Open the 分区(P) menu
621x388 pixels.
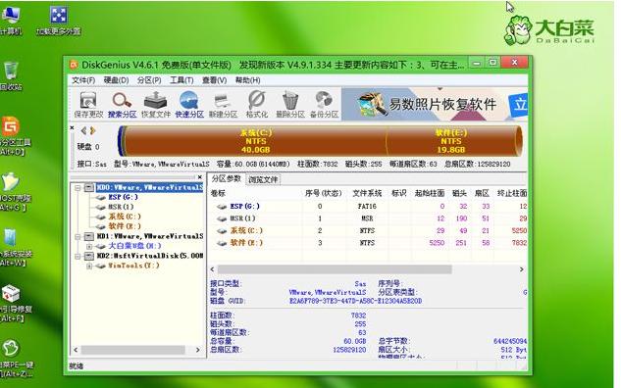click(x=149, y=80)
